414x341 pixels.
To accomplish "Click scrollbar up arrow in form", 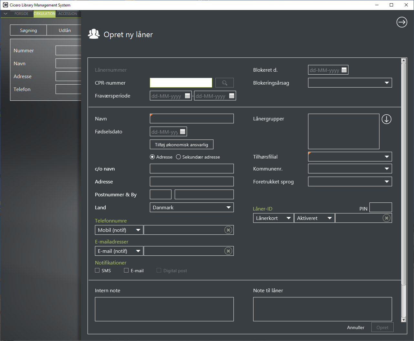I will click(x=403, y=61).
